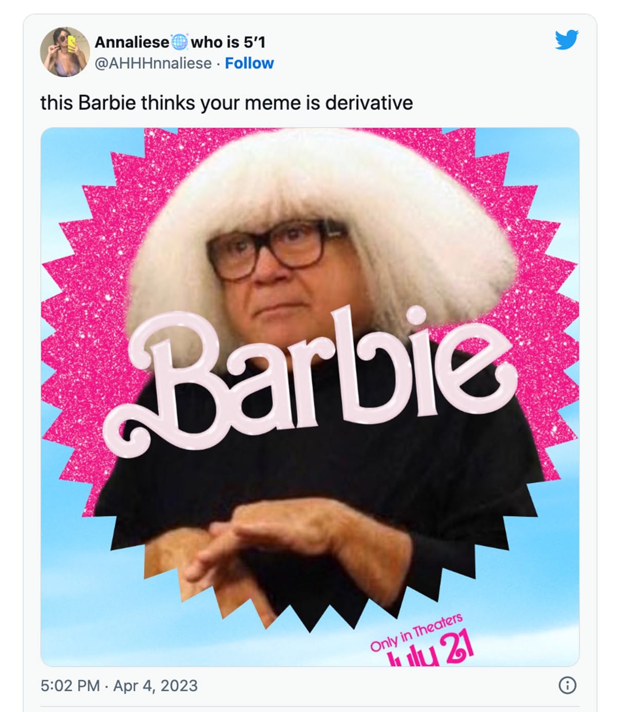Click the "who is 5'1" name suffix
The height and width of the screenshot is (712, 617).
pos(228,42)
